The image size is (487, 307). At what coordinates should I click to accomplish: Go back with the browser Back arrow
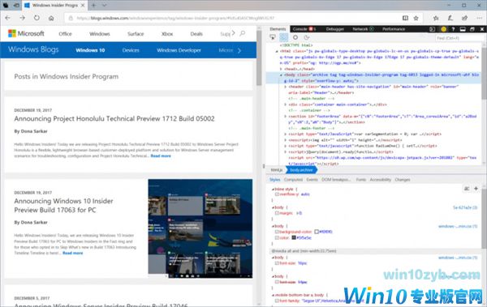(8, 18)
